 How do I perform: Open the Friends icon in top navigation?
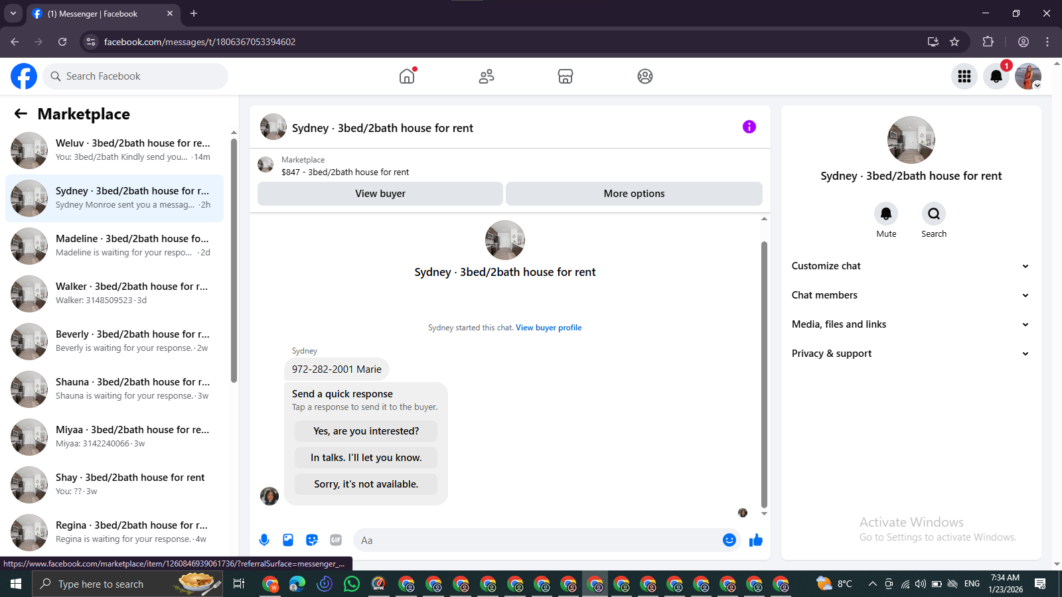tap(487, 76)
